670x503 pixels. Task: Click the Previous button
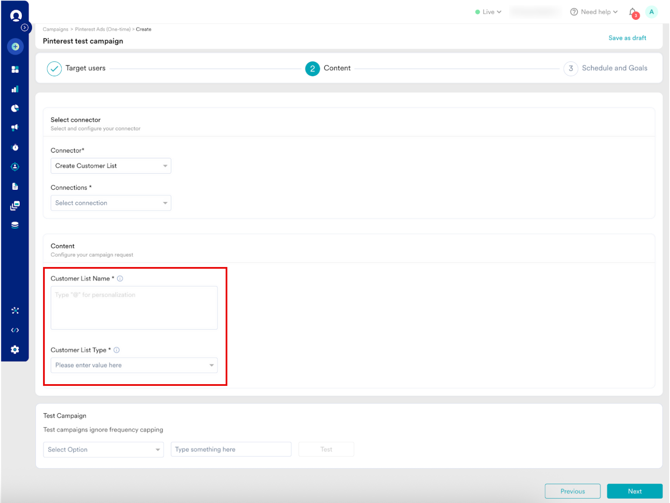click(573, 491)
